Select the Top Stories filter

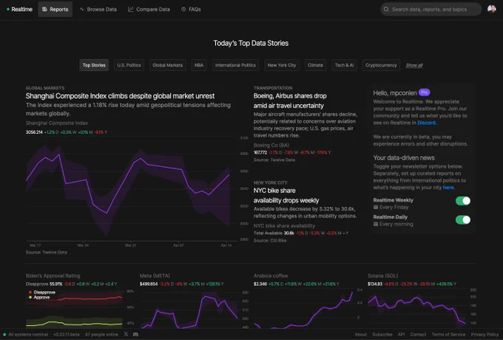pyautogui.click(x=94, y=65)
